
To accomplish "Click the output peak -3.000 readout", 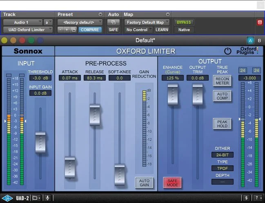I will coord(249,78).
